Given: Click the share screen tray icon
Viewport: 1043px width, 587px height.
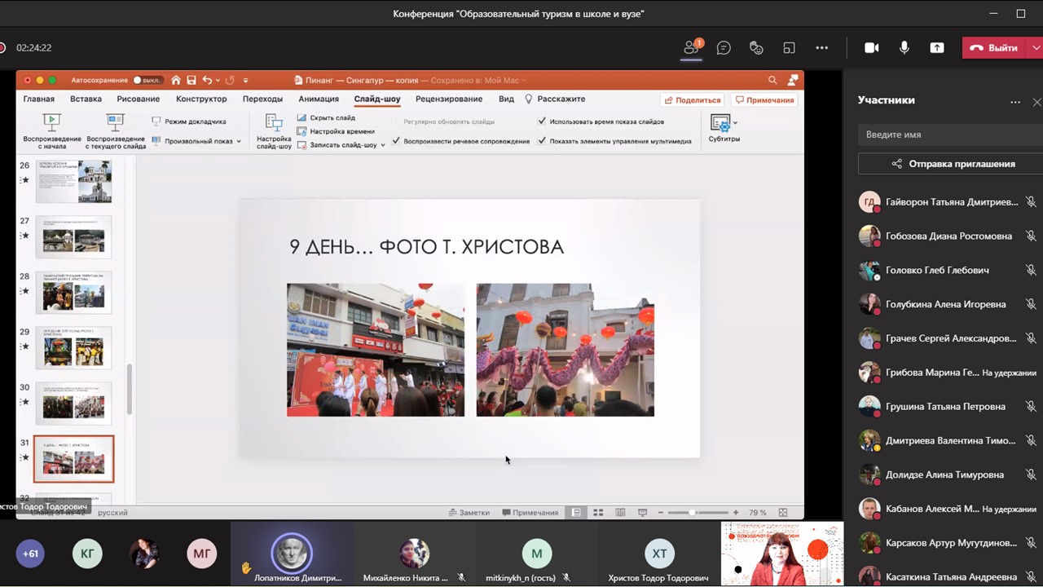Looking at the screenshot, I should click(x=937, y=48).
